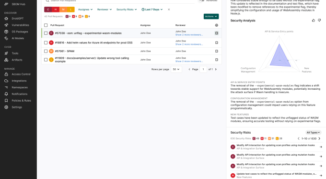Show more reviewers for #11809
The width and height of the screenshot is (326, 179).
click(x=189, y=61)
